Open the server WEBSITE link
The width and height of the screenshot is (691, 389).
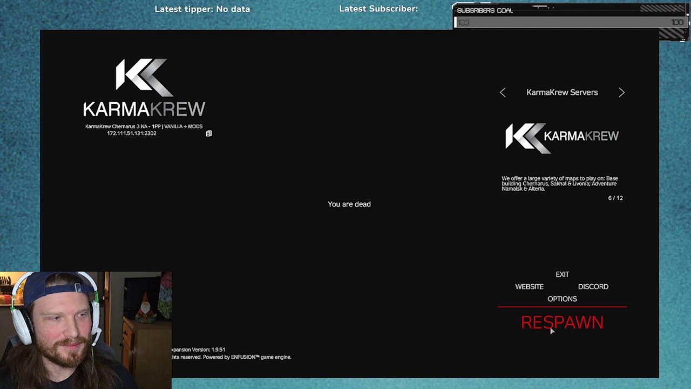529,287
